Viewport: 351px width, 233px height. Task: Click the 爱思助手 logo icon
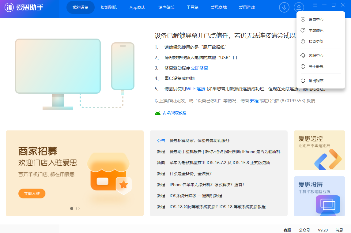click(9, 7)
